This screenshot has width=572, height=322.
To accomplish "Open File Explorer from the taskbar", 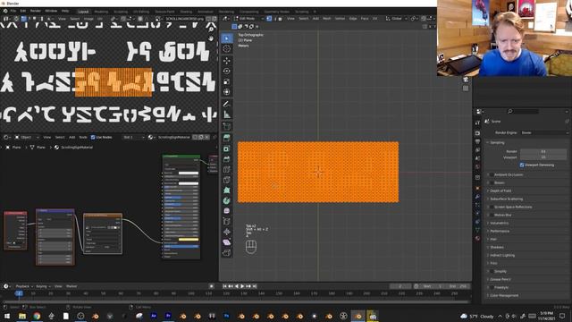I will tap(22, 316).
